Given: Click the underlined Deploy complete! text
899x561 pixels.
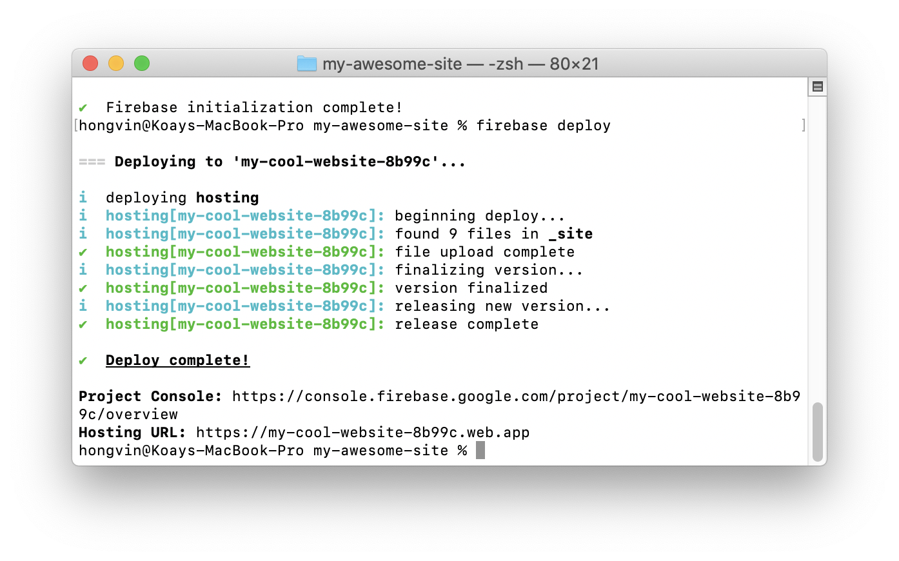Looking at the screenshot, I should tap(178, 360).
